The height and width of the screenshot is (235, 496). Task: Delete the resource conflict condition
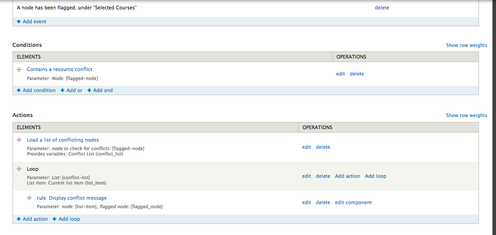[x=357, y=74]
